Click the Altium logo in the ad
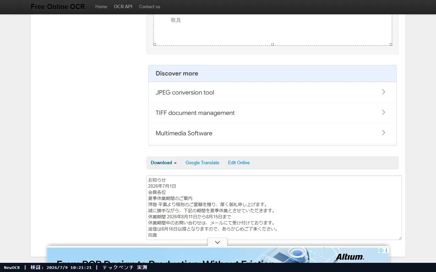This screenshot has height=272, width=436. [349, 257]
